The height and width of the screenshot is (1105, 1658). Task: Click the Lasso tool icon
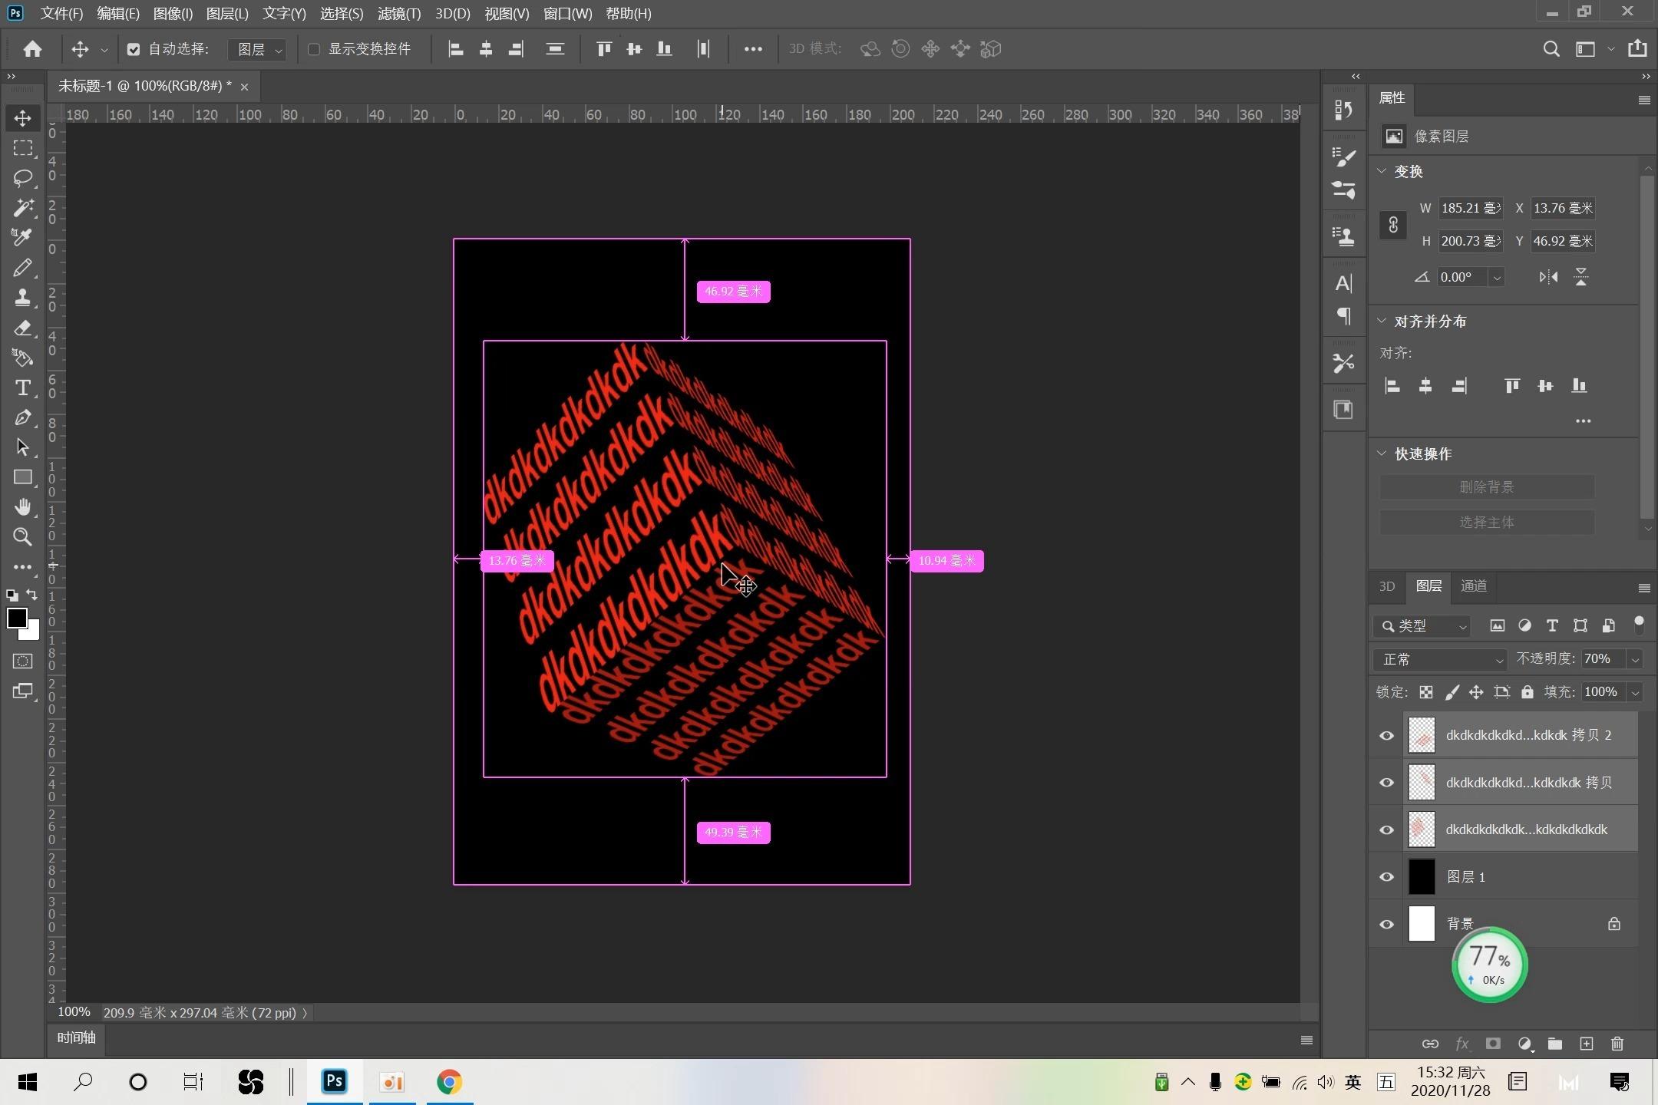point(24,176)
